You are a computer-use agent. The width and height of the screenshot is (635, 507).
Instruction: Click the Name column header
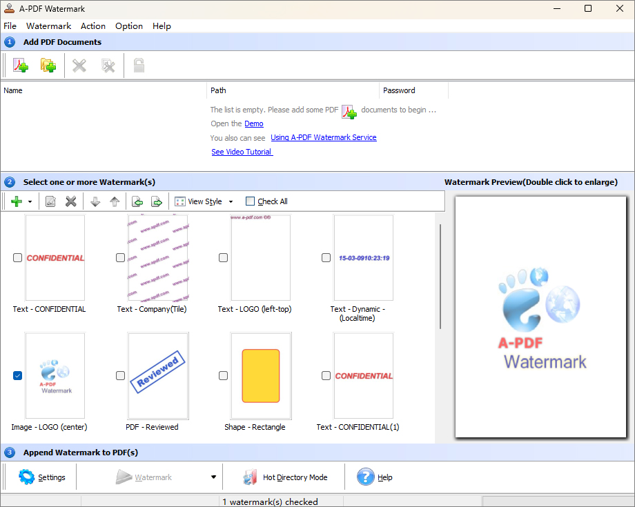point(104,90)
